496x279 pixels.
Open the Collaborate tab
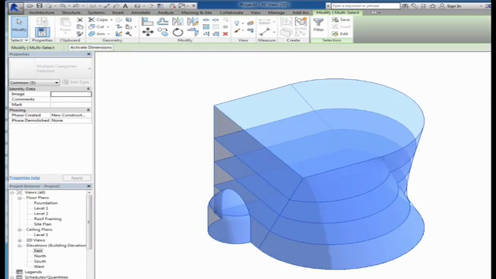[231, 12]
